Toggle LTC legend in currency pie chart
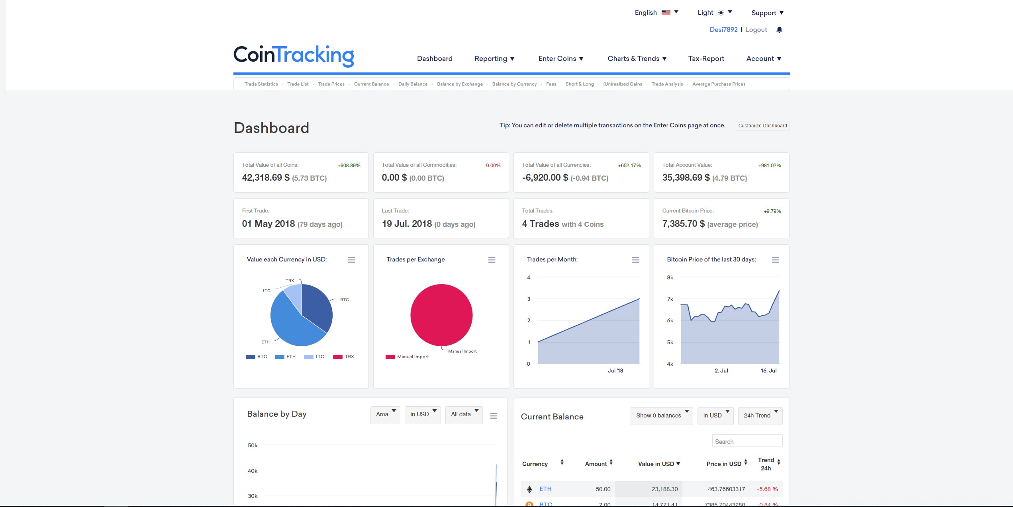 tap(314, 357)
